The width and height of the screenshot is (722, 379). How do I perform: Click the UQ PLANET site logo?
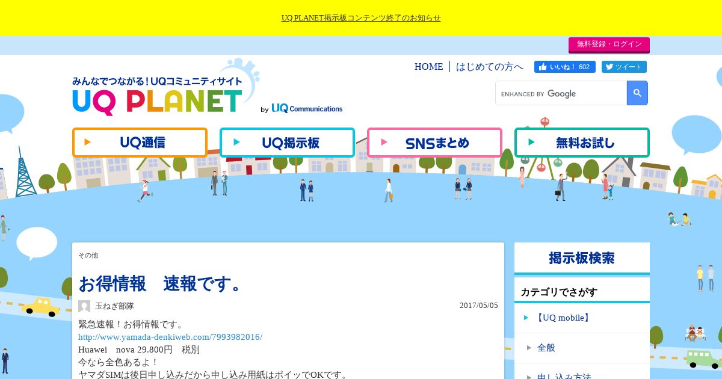point(158,96)
